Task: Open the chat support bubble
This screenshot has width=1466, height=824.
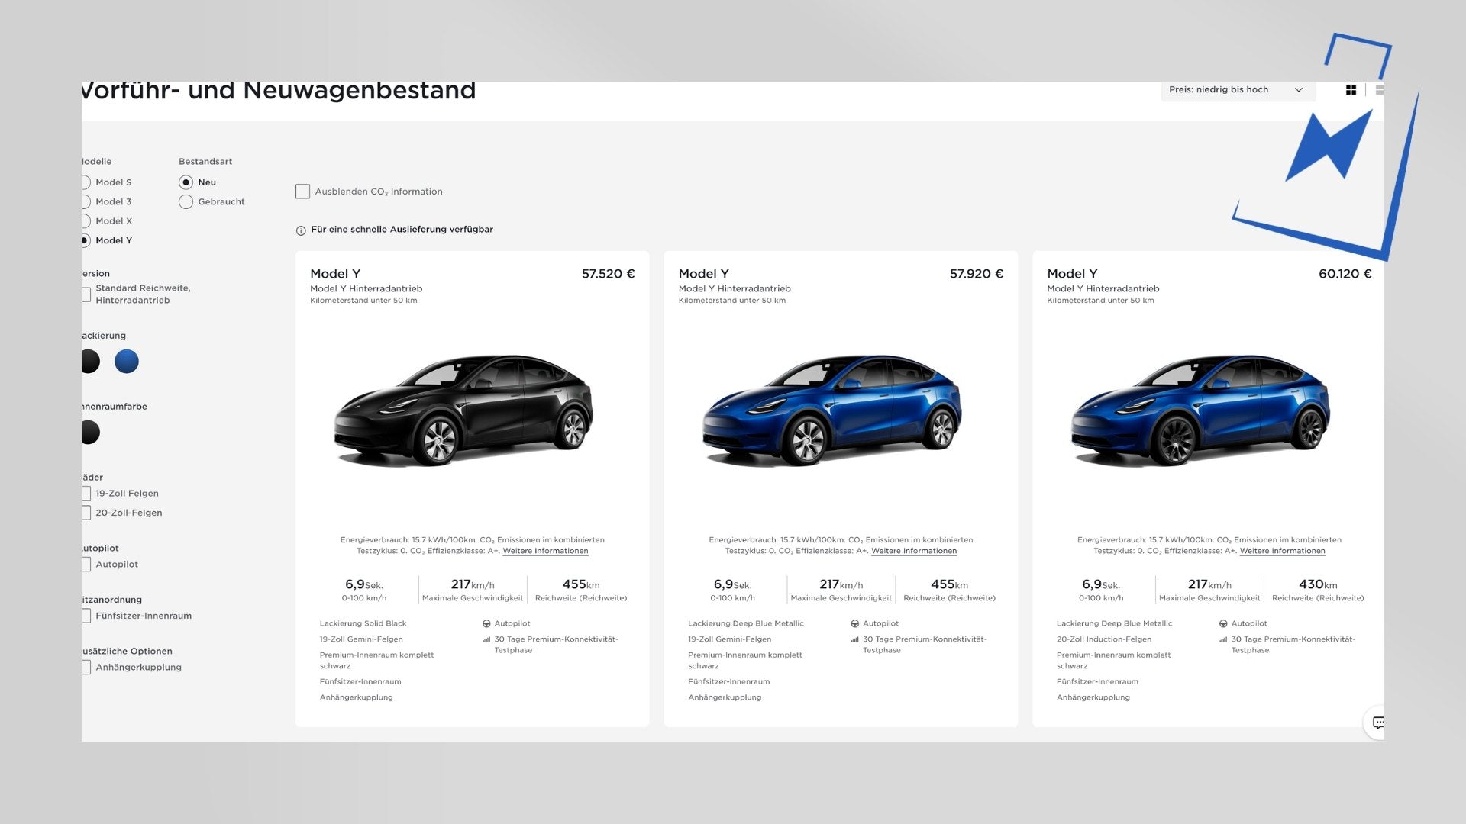Action: click(1377, 723)
